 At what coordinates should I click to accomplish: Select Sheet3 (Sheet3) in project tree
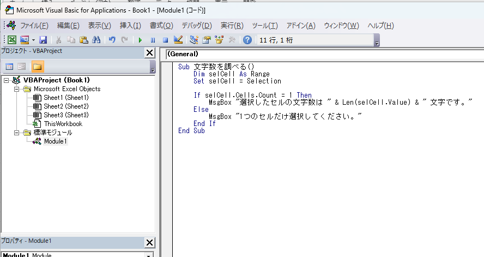(66, 115)
